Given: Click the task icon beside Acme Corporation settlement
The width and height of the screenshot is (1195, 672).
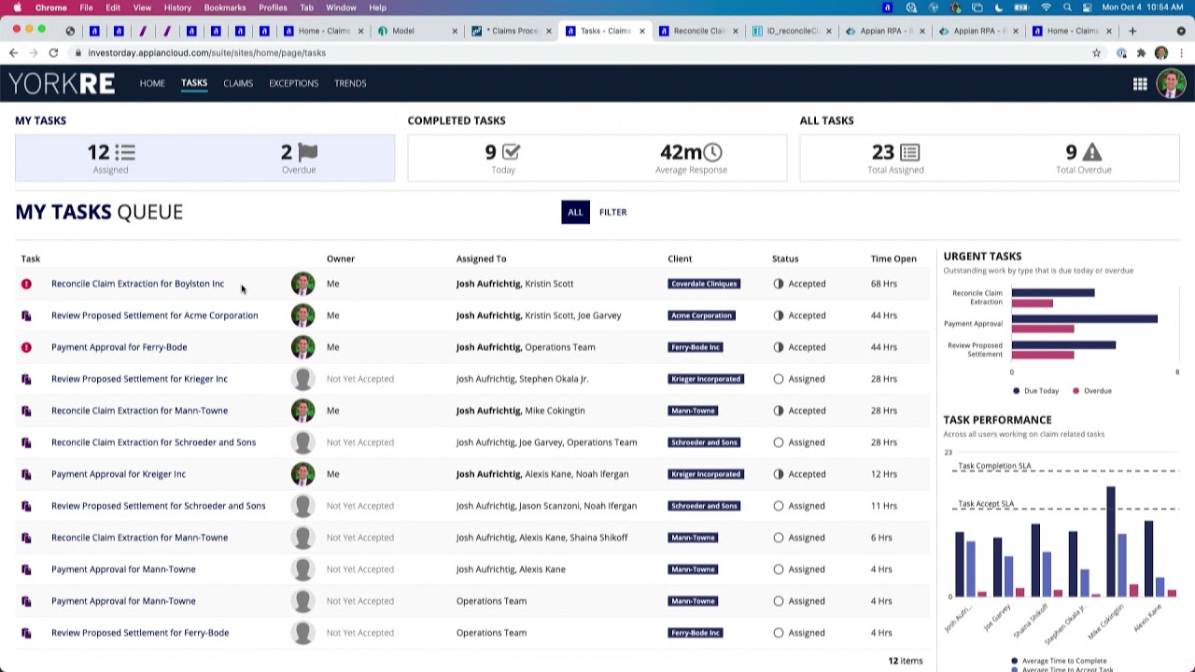Looking at the screenshot, I should pyautogui.click(x=26, y=315).
